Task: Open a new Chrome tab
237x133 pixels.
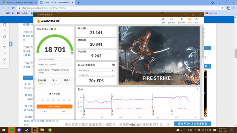Action: click(x=78, y=3)
